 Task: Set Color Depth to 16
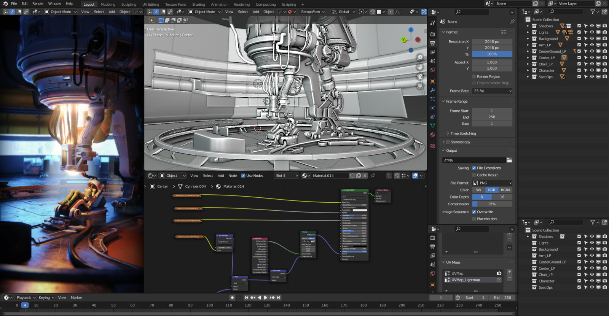coord(502,197)
